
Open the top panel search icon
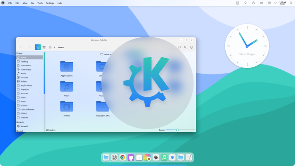pos(291,3)
